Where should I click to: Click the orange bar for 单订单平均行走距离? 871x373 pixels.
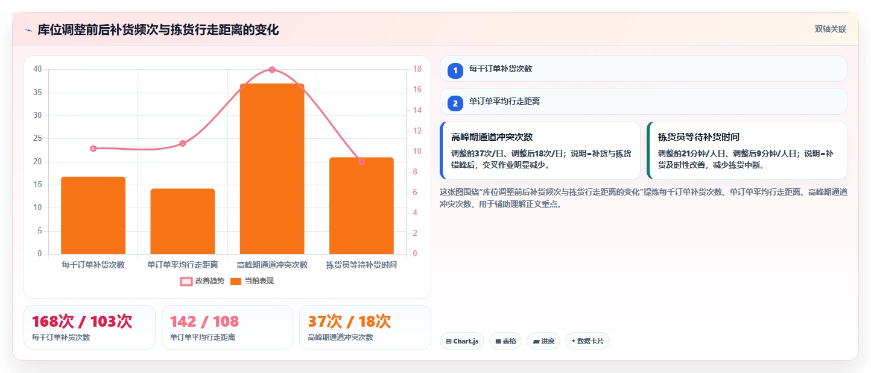pos(183,221)
